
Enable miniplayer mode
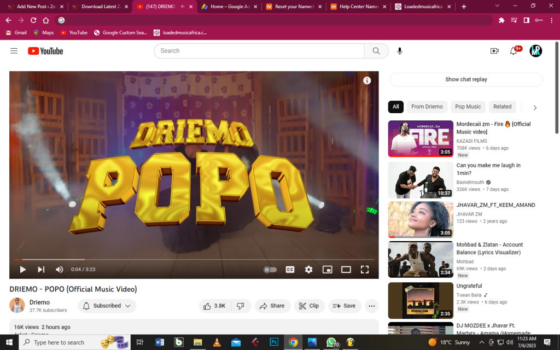click(327, 269)
